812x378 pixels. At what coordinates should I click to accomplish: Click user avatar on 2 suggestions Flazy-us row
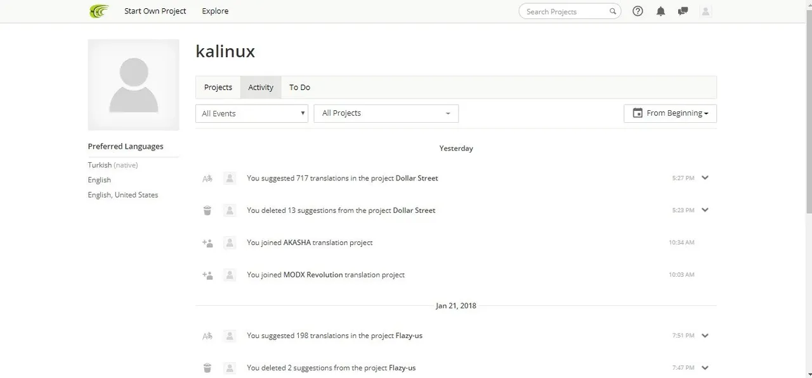[230, 368]
